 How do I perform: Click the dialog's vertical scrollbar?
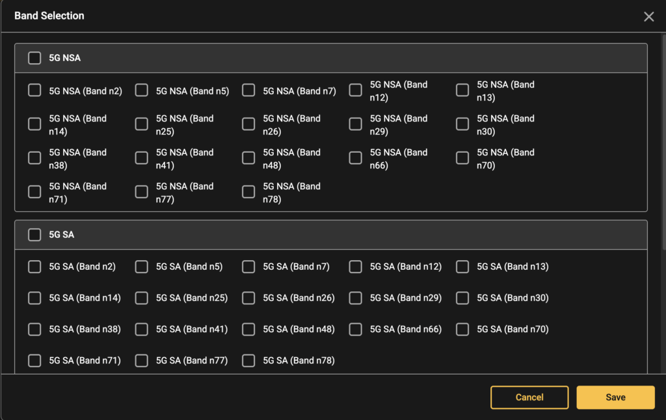(663, 142)
